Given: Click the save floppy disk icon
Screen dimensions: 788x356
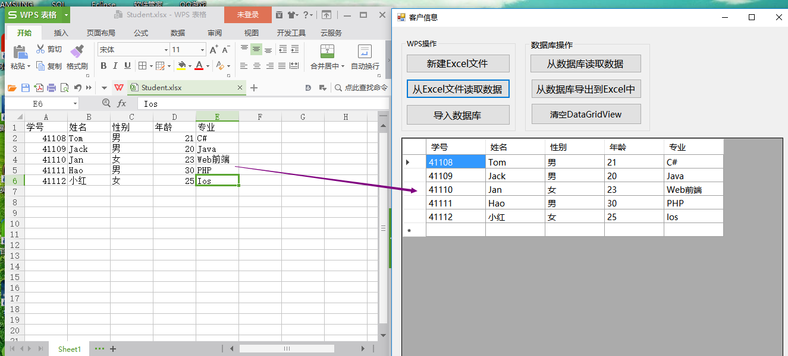Looking at the screenshot, I should (26, 88).
